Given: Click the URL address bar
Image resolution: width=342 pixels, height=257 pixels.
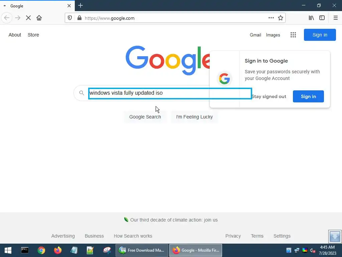Looking at the screenshot, I should (x=174, y=18).
